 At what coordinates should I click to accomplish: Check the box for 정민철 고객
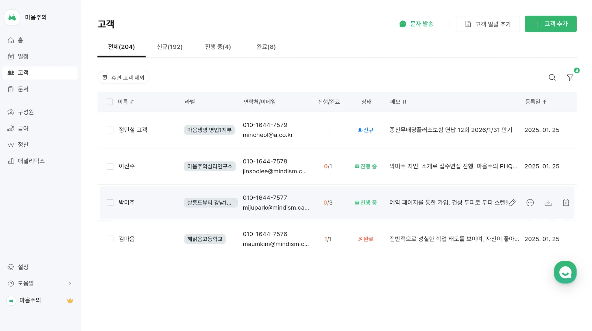(110, 130)
